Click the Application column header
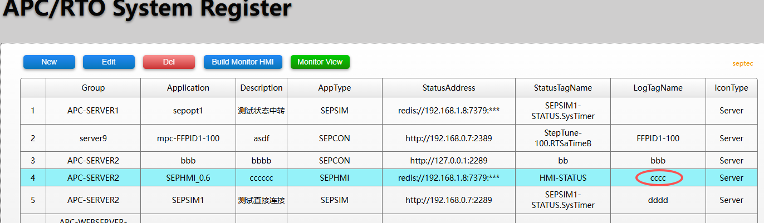This screenshot has height=223, width=764. (188, 88)
